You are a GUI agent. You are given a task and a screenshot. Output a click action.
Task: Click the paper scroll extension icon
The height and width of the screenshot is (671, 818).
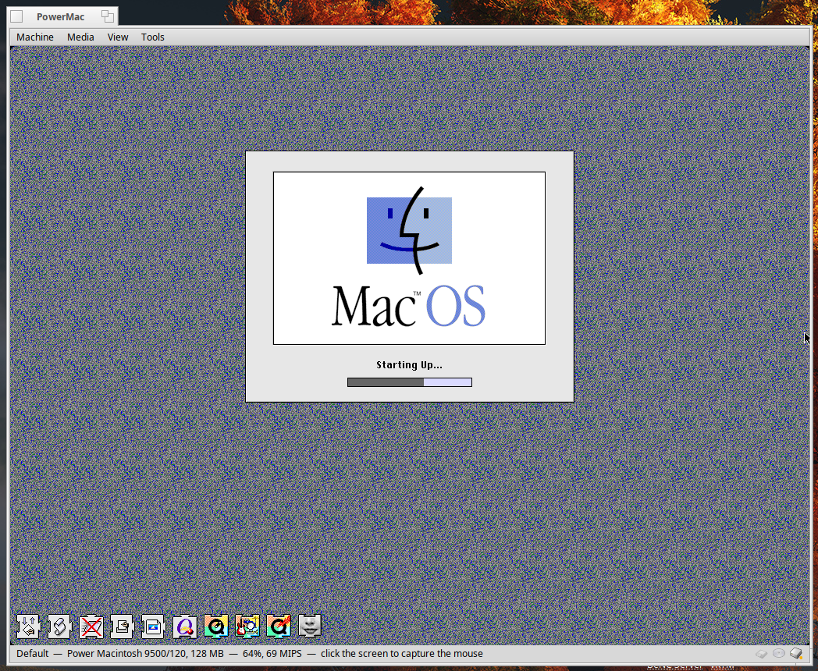pyautogui.click(x=59, y=627)
